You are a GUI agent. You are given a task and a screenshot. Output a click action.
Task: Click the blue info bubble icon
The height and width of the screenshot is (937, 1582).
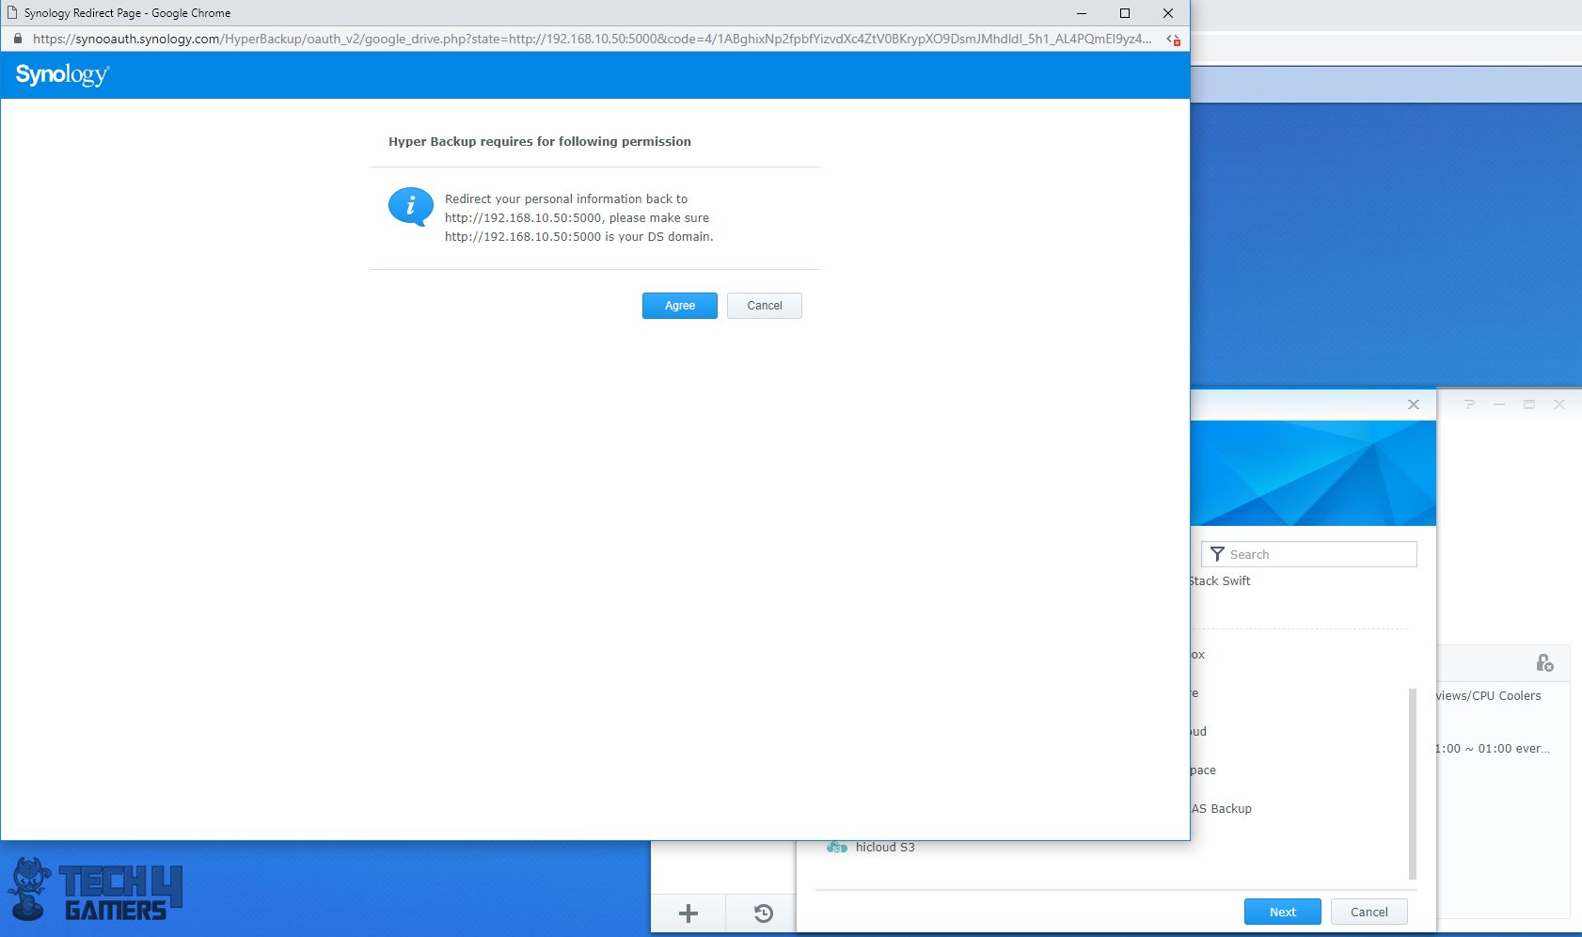[x=411, y=207]
